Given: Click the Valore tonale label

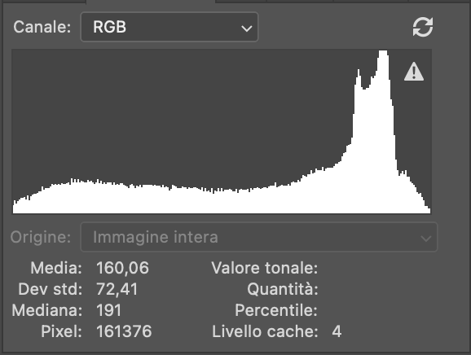Looking at the screenshot, I should pos(265,268).
